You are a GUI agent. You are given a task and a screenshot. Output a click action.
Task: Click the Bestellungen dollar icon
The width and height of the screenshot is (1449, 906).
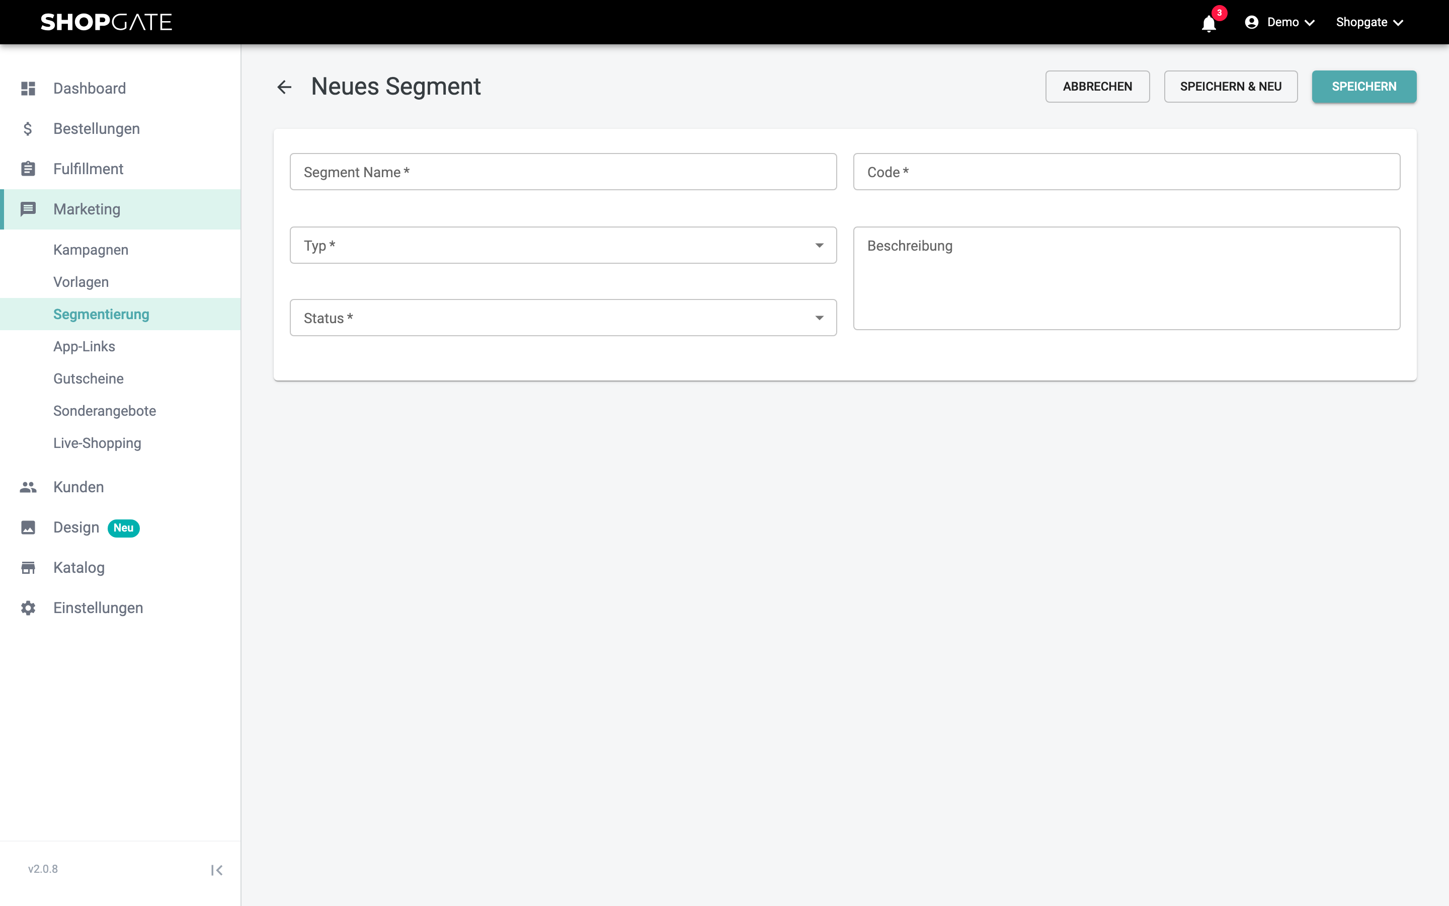click(x=28, y=129)
